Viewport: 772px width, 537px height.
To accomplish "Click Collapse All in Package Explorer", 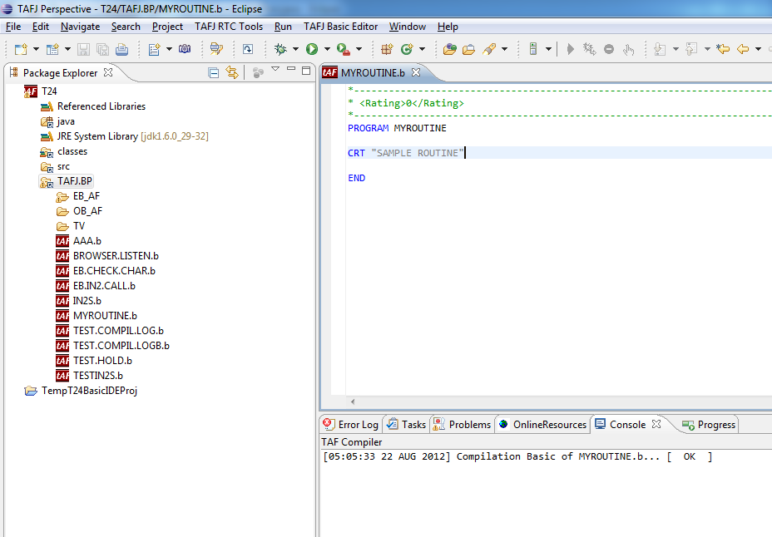I will [214, 73].
